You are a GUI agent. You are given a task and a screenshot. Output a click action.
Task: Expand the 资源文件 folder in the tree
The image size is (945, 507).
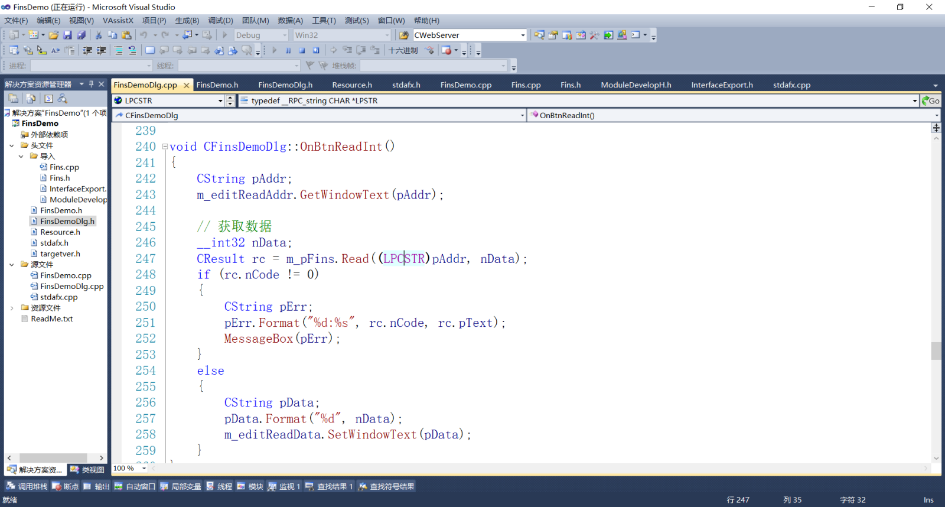[x=12, y=308]
